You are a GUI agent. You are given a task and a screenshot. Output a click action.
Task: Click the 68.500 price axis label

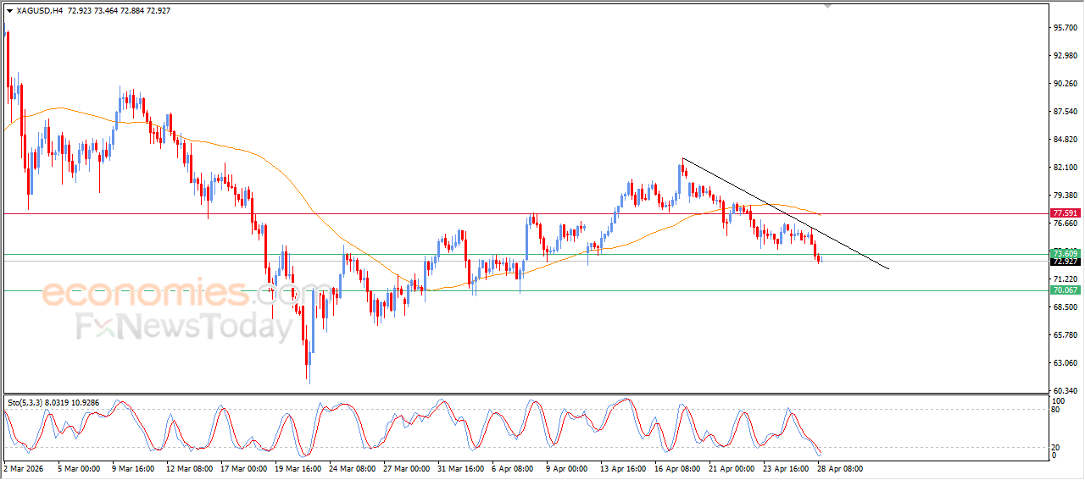click(1065, 307)
